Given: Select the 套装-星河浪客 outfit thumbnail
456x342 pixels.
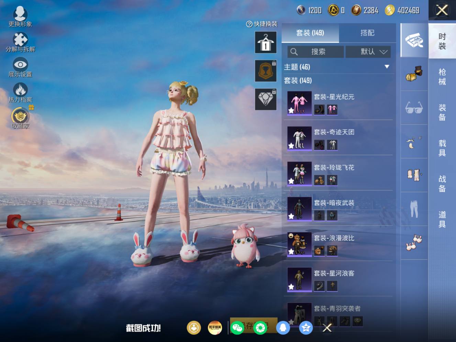Looking at the screenshot, I should click(x=299, y=279).
